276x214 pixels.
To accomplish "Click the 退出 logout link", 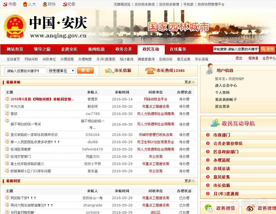I will [238, 58].
